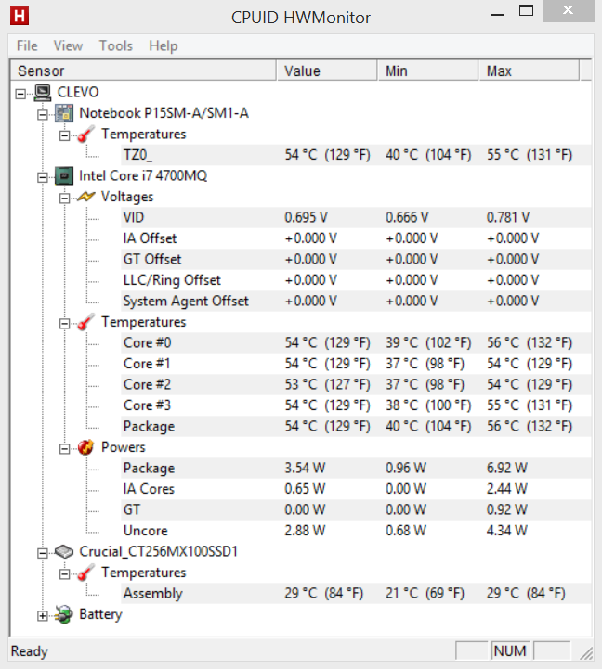602x669 pixels.
Task: Click the Intel Core i7 4700MQ label
Action: tap(143, 175)
